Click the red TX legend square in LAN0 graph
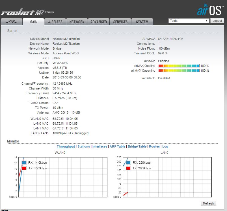Screen dimensions: 227x211 (128, 168)
